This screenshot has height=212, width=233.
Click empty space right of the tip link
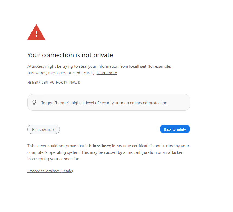click(178, 103)
